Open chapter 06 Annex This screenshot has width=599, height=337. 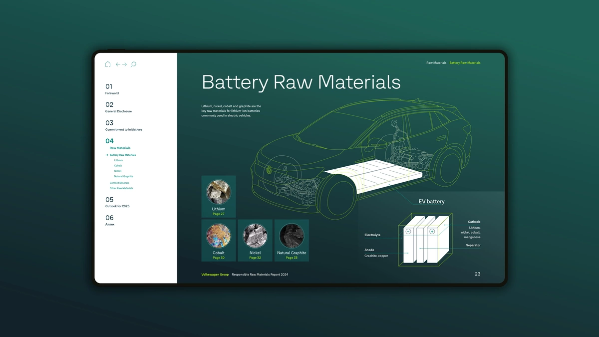(x=110, y=220)
